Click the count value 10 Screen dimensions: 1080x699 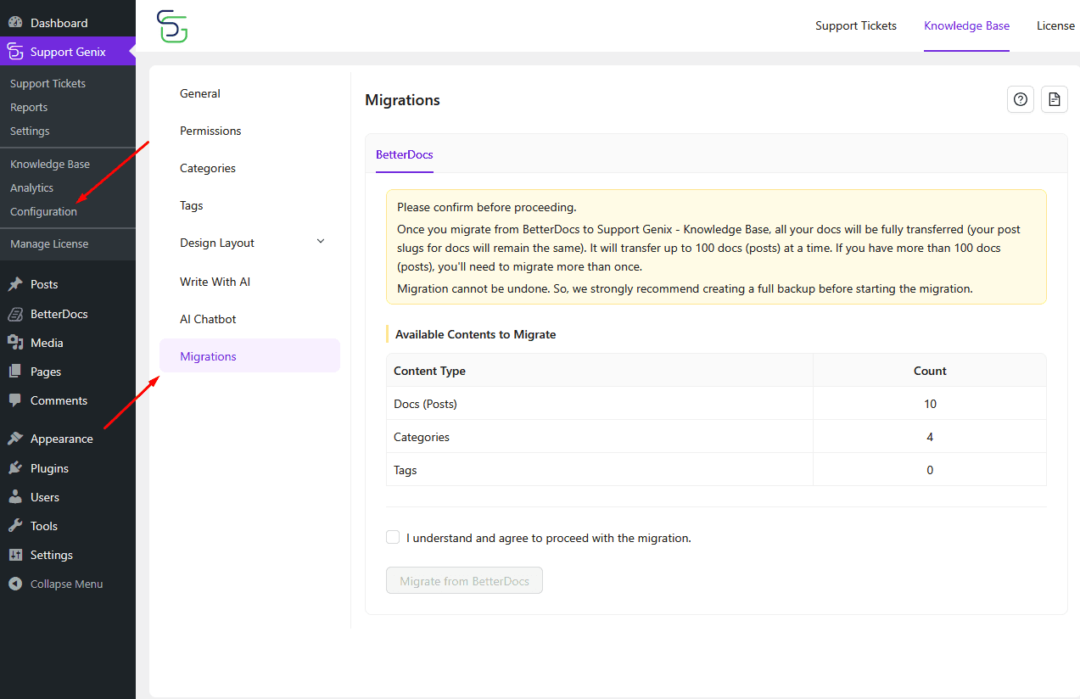(x=930, y=404)
